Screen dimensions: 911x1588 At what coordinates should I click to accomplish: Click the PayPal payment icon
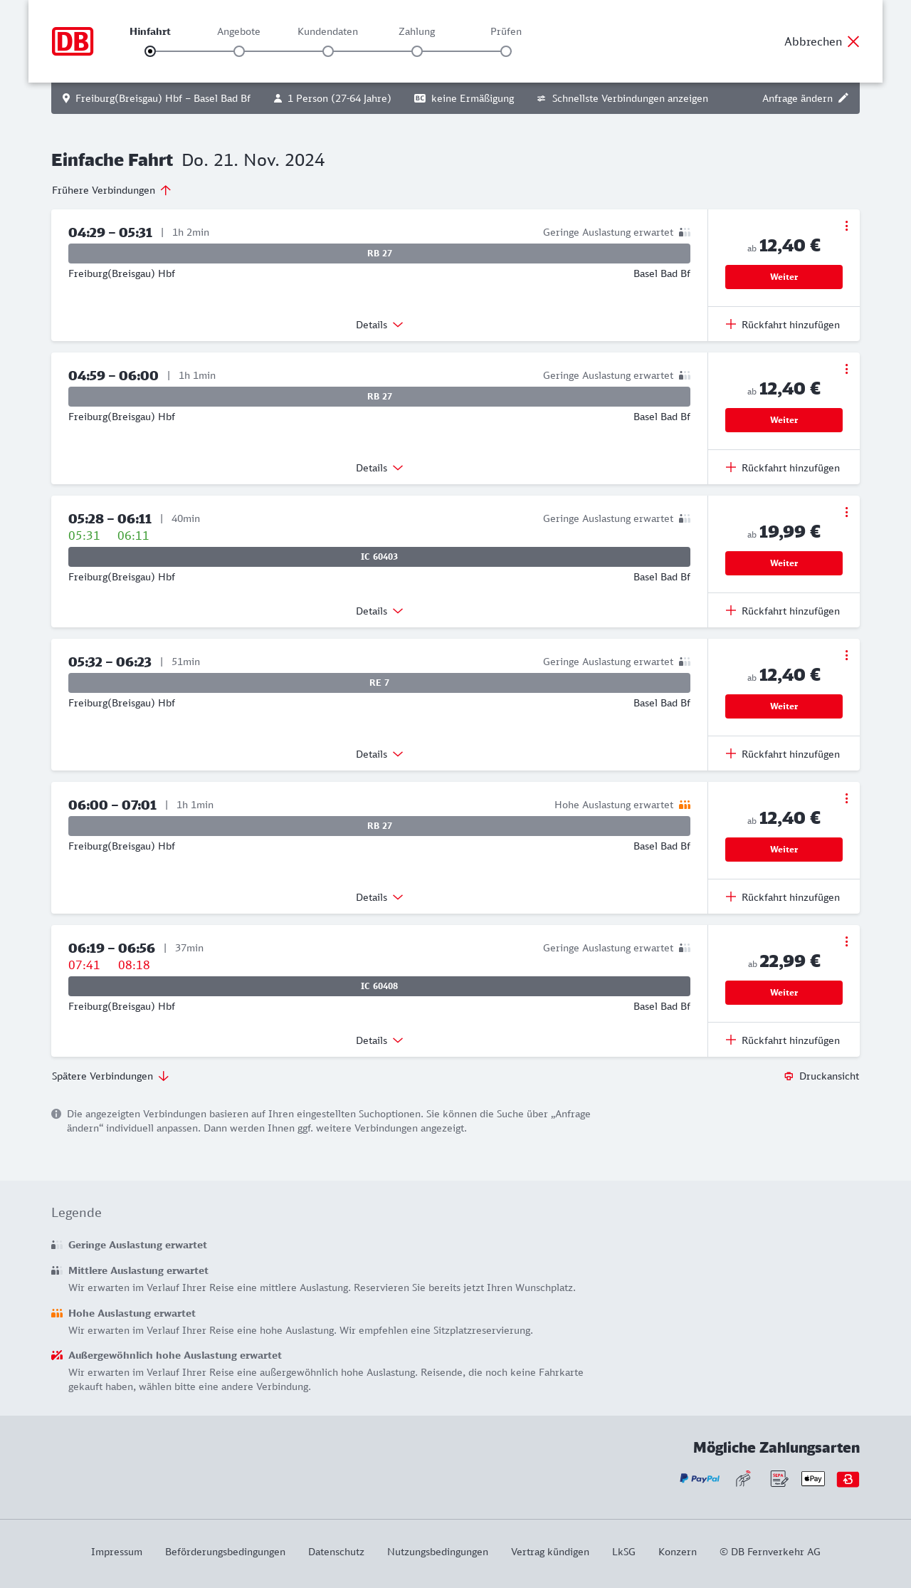tap(700, 1479)
